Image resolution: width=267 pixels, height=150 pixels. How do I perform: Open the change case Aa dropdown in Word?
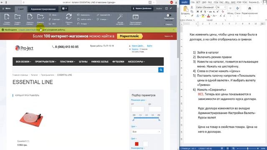tap(214, 16)
